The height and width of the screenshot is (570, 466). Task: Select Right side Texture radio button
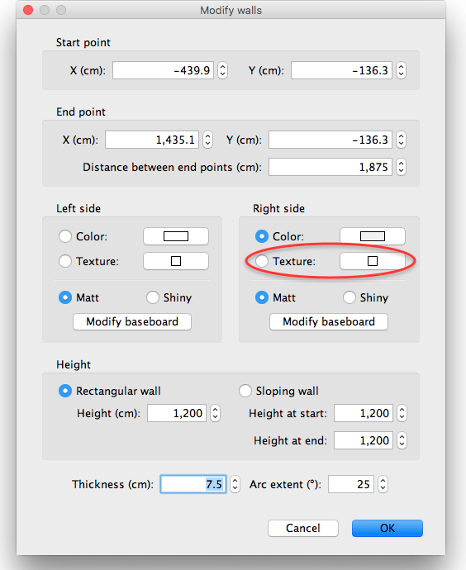(x=262, y=261)
